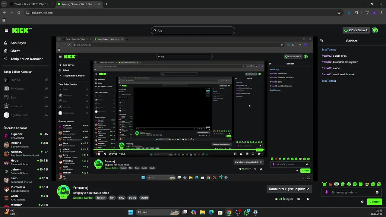Switch to the frexxorj Stream tab
Screen dimensions: 386x217
pyautogui.click(x=79, y=4)
